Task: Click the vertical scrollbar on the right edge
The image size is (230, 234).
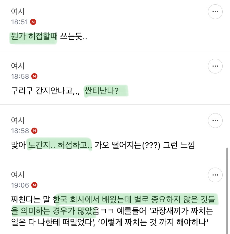Action: tap(227, 191)
